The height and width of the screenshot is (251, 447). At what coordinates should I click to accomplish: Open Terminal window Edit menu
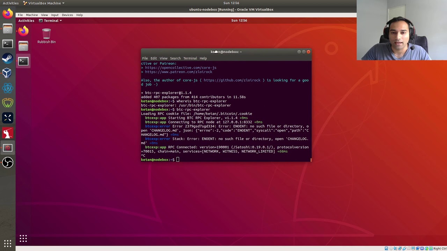(x=154, y=58)
